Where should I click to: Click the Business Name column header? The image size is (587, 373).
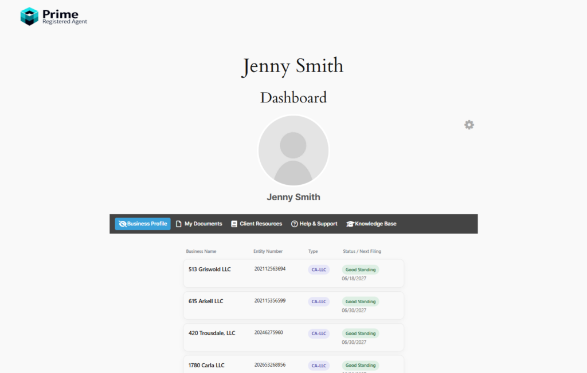(201, 251)
